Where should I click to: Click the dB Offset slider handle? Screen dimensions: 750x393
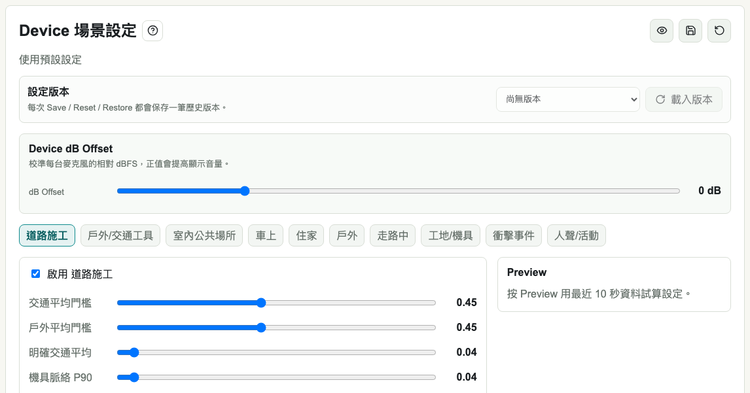click(x=245, y=191)
